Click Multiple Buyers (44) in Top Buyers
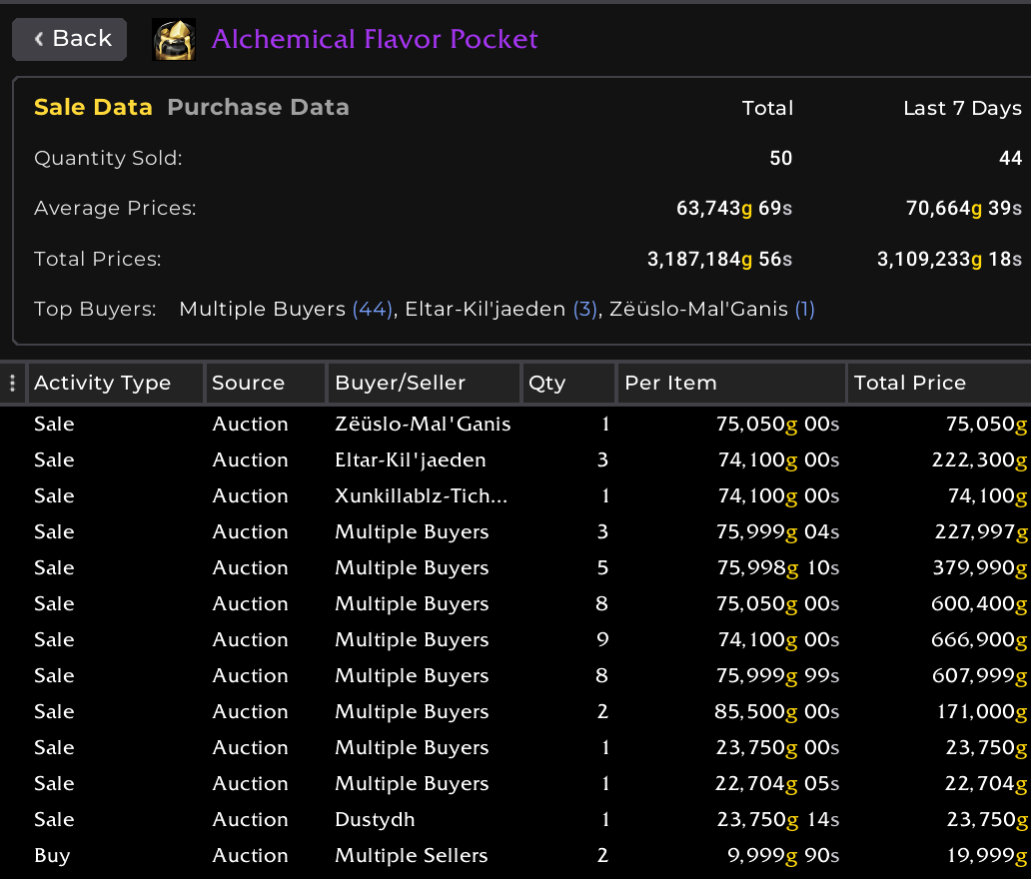 pos(286,309)
